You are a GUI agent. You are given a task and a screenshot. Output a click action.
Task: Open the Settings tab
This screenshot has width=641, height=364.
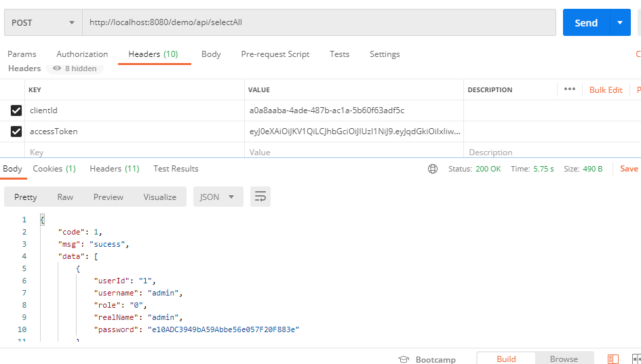(x=385, y=54)
